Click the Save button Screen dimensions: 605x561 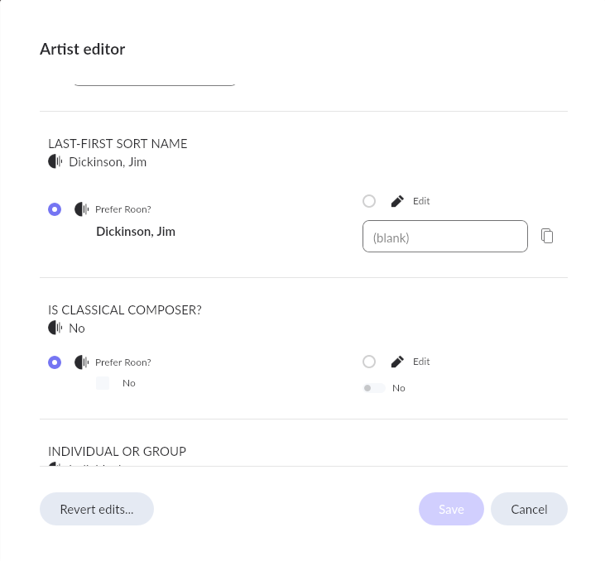pos(451,509)
